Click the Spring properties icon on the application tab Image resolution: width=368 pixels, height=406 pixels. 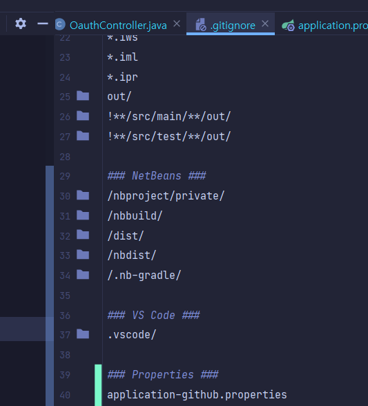point(288,26)
